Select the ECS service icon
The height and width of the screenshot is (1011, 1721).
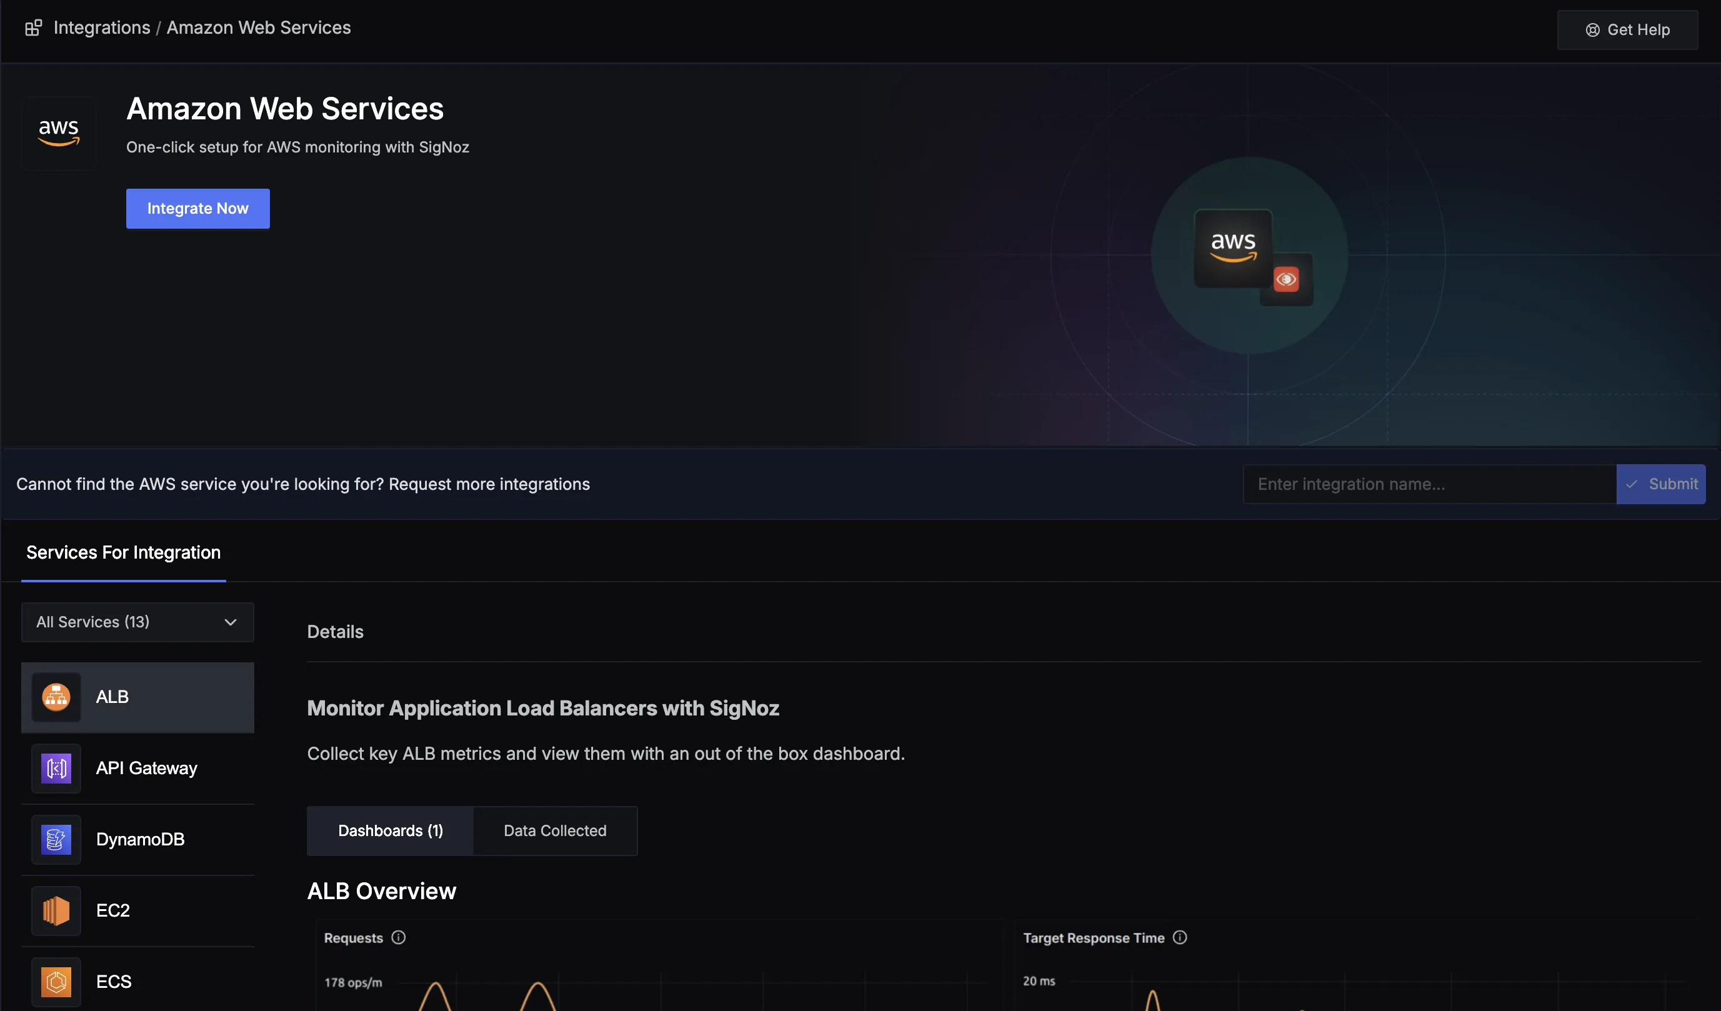tap(56, 982)
